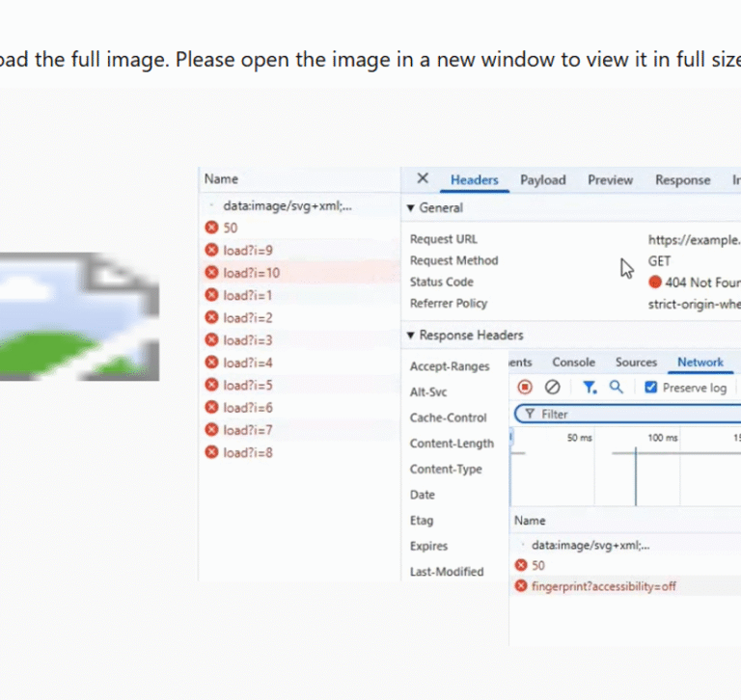The width and height of the screenshot is (741, 700).
Task: Select the Response tab
Action: pyautogui.click(x=682, y=180)
